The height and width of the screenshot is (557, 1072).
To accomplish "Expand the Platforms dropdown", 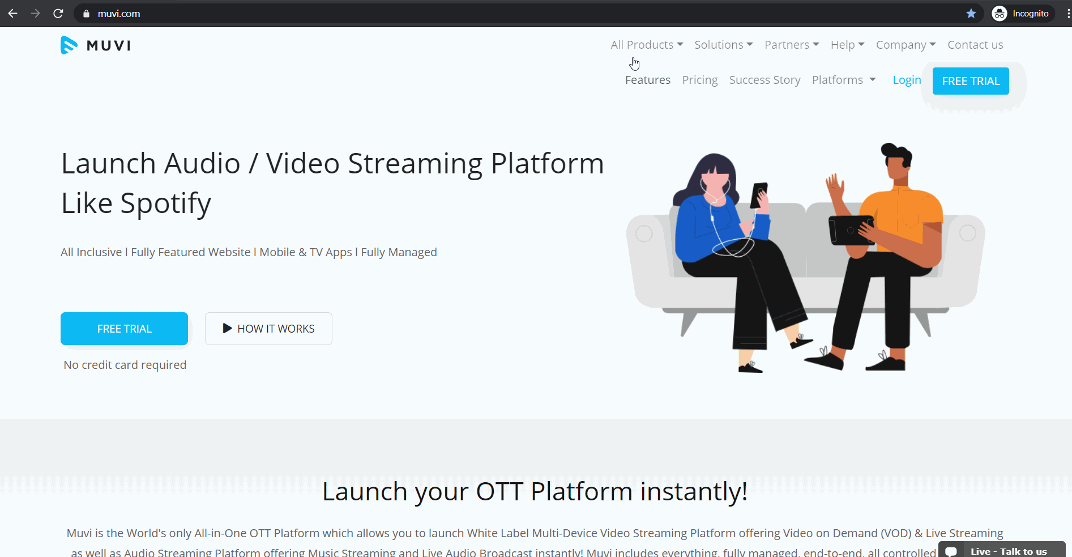I will pyautogui.click(x=844, y=80).
